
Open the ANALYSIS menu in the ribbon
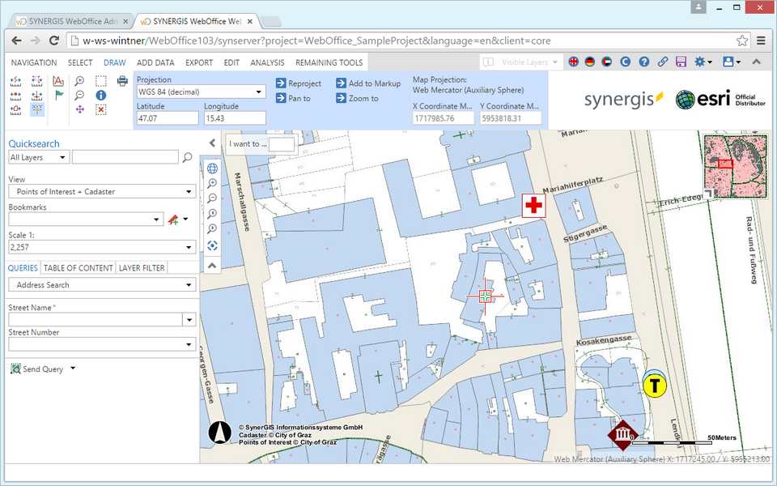tap(267, 62)
